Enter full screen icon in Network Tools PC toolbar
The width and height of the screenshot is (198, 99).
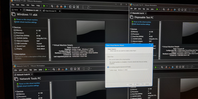point(79,69)
